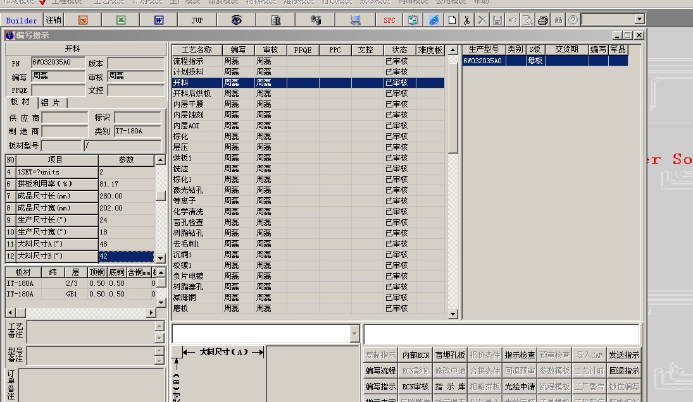Screen dimensions: 693x402
Task: Click the JUP toolbar button
Action: 197,20
